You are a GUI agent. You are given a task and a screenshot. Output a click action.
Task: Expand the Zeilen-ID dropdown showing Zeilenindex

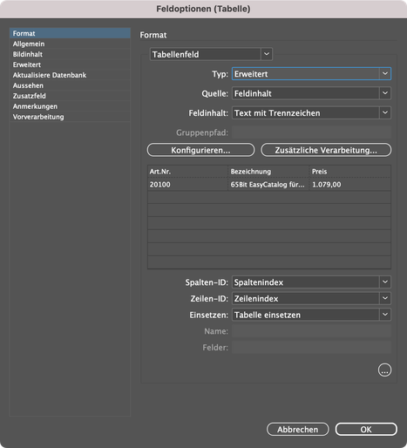click(311, 298)
